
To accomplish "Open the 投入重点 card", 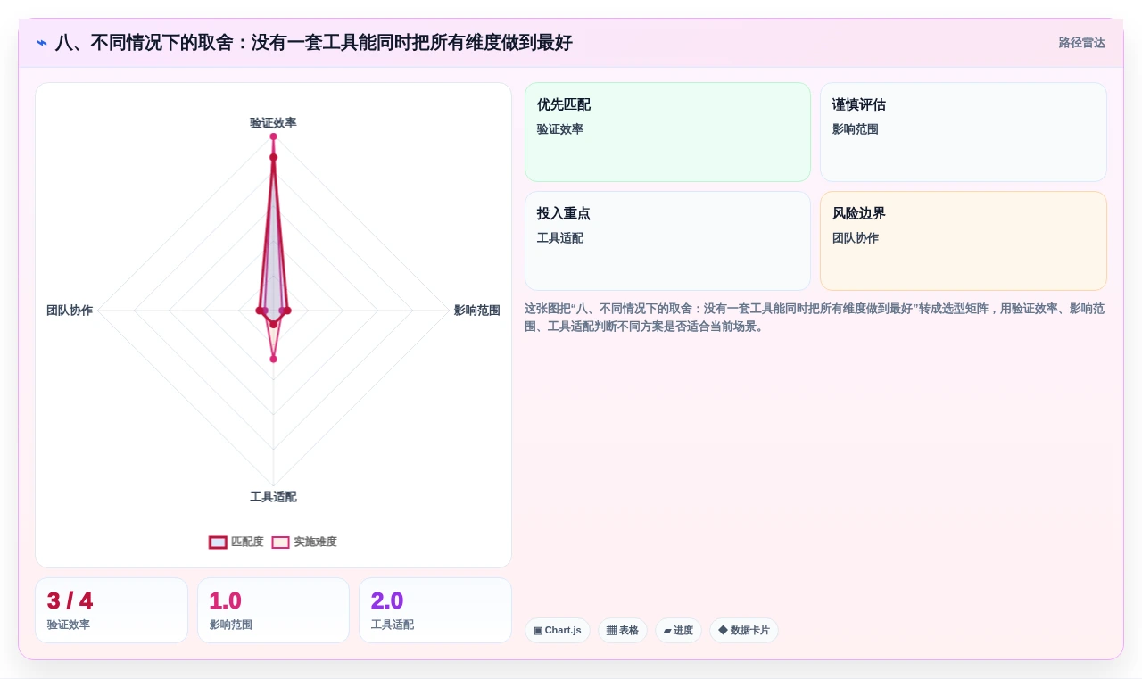I will (x=667, y=241).
